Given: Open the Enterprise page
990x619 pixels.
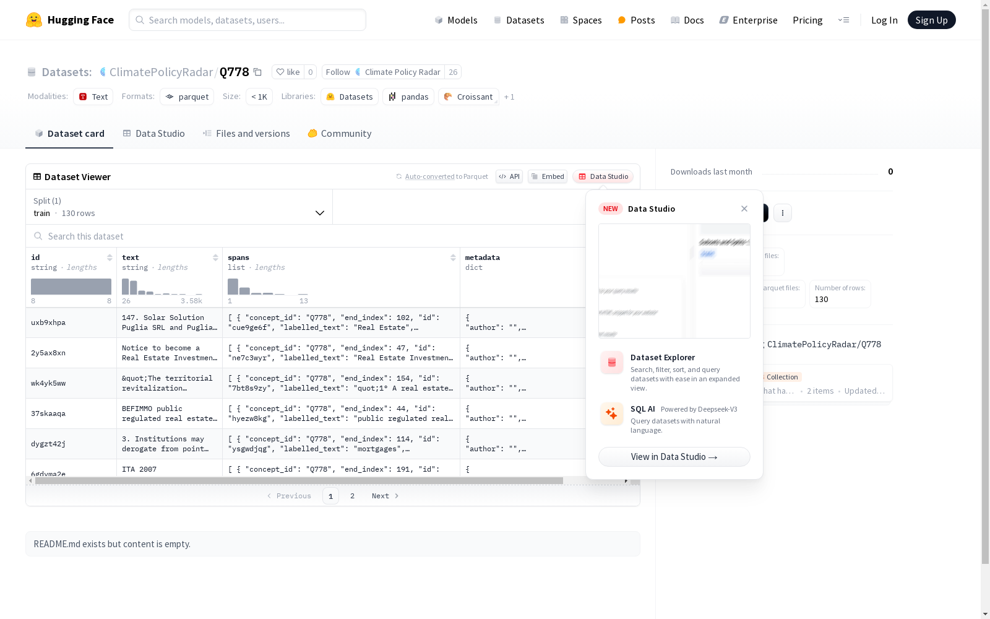Looking at the screenshot, I should coord(749,20).
